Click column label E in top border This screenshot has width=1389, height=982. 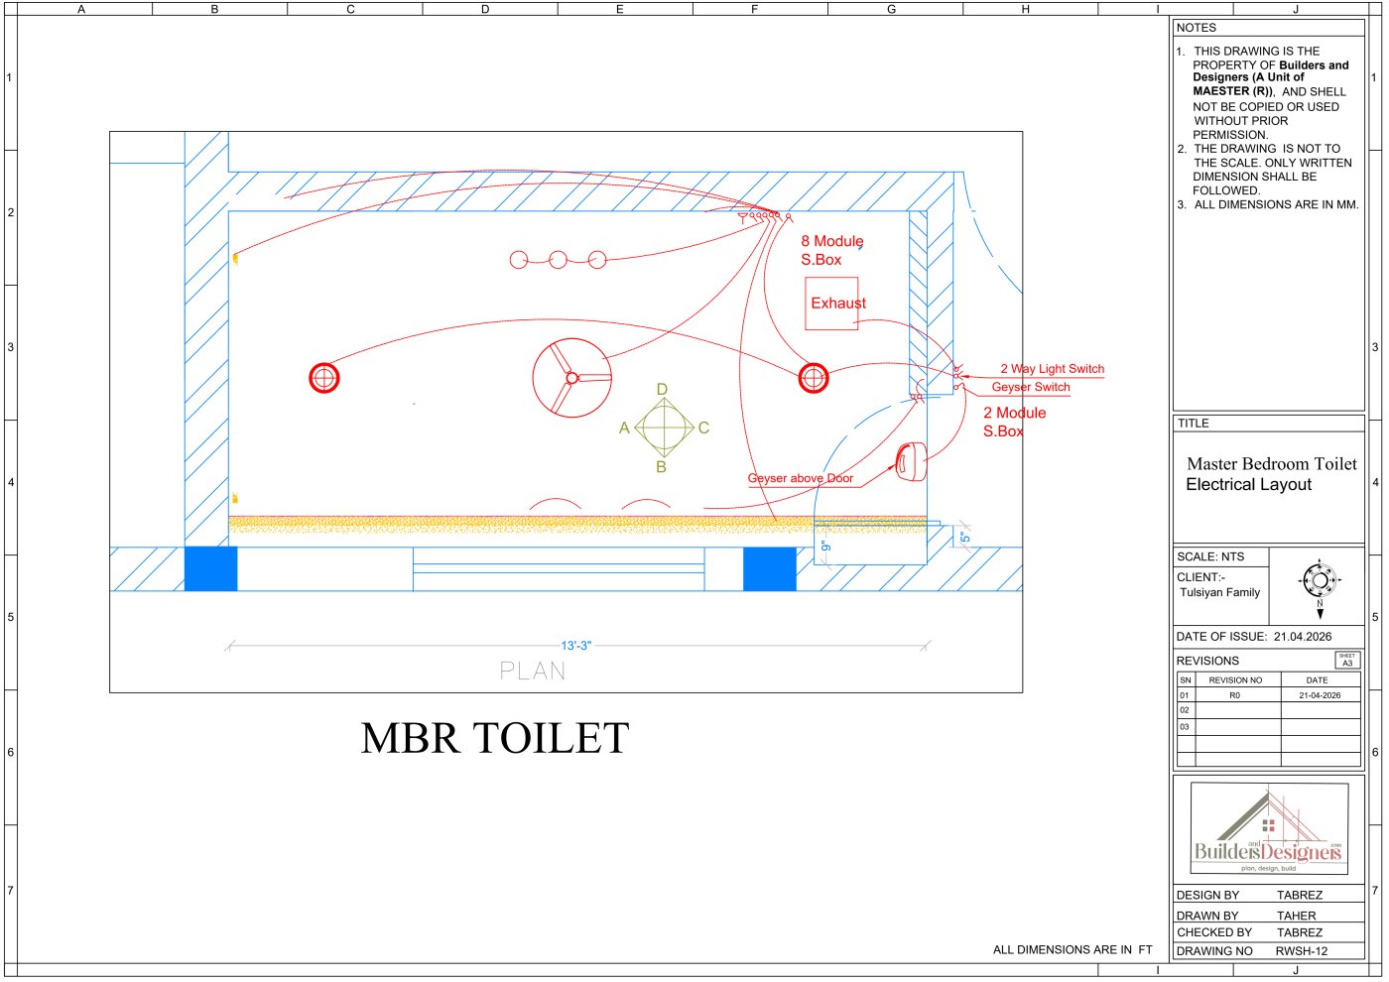[x=620, y=9]
